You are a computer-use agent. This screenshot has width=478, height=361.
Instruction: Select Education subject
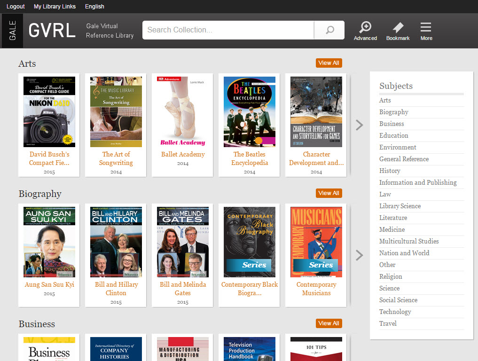(393, 135)
